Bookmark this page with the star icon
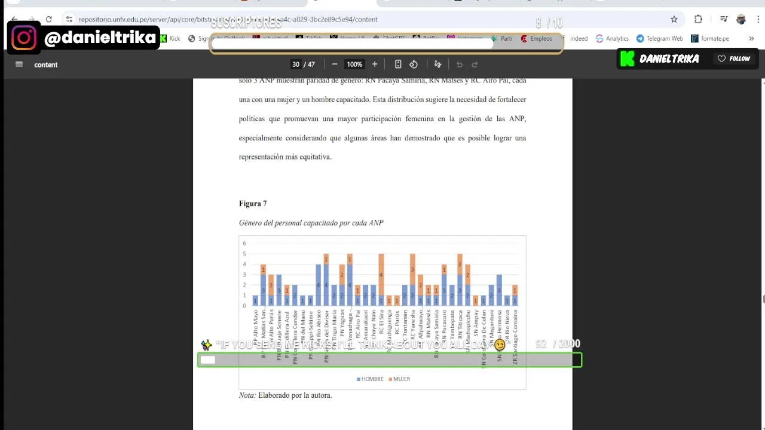Viewport: 765px width, 430px height. coord(674,19)
